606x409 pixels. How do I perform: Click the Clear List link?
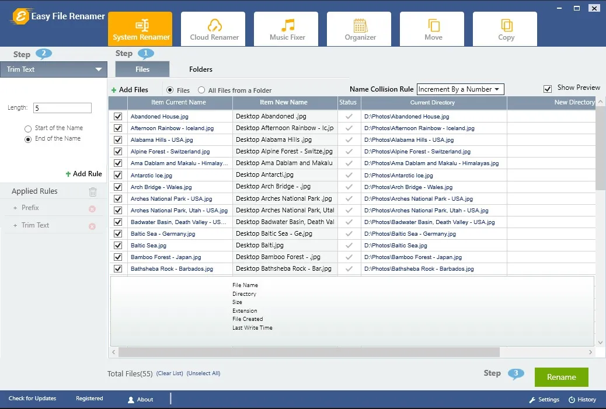[170, 373]
